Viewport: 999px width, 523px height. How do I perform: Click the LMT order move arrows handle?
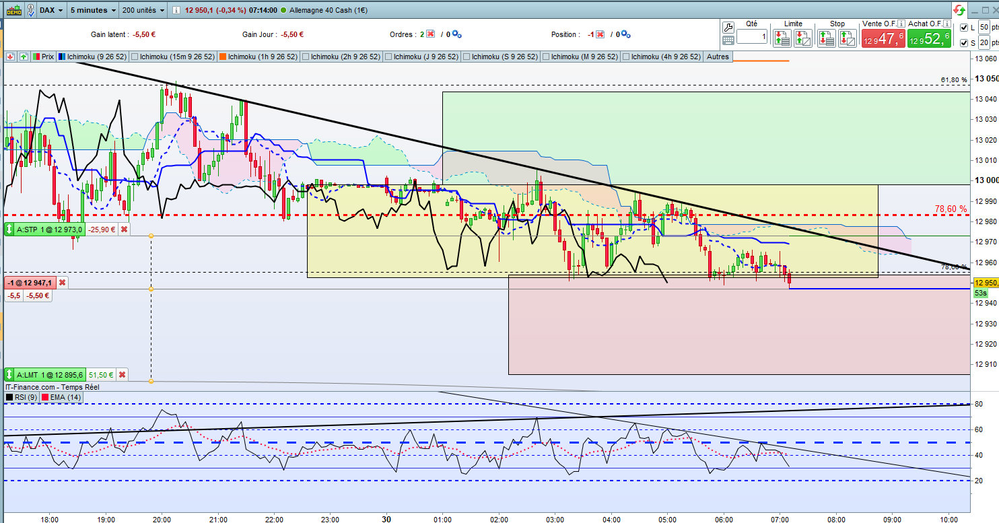pos(9,375)
